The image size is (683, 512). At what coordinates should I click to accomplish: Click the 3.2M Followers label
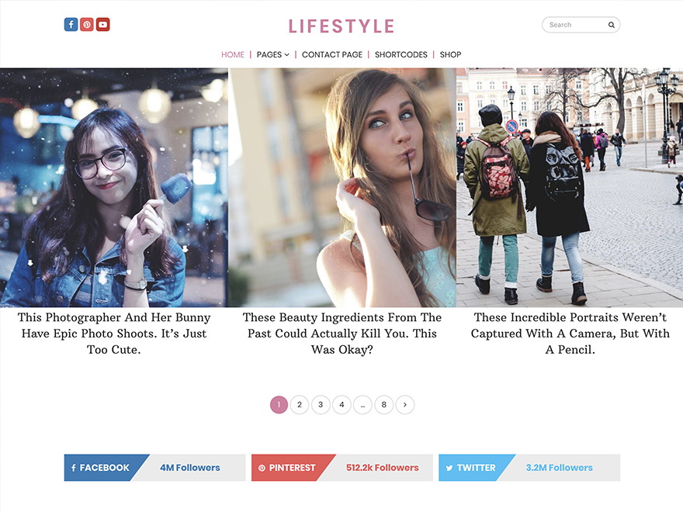click(560, 468)
